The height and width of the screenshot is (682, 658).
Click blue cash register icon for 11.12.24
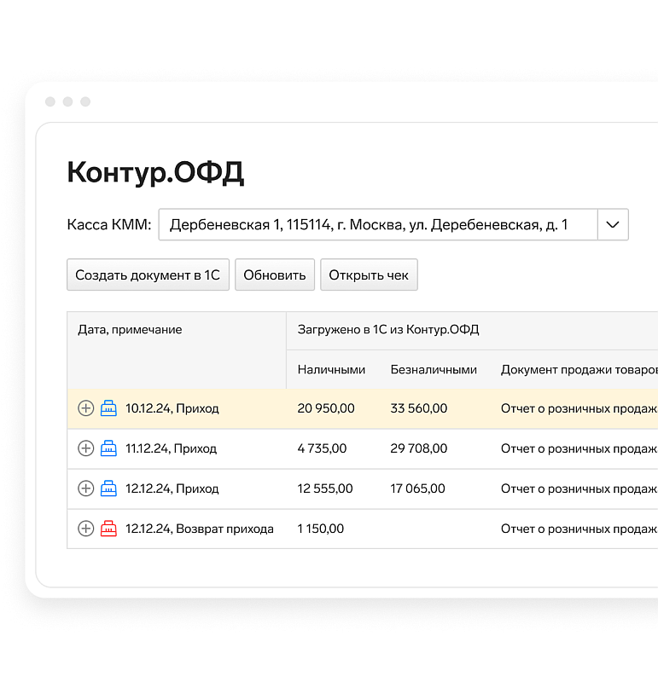[x=108, y=448]
